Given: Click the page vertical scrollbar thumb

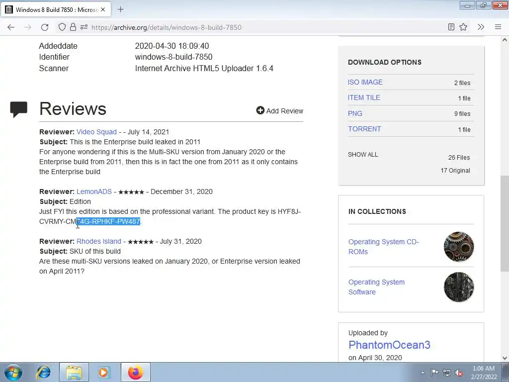Looking at the screenshot, I should pyautogui.click(x=505, y=223).
